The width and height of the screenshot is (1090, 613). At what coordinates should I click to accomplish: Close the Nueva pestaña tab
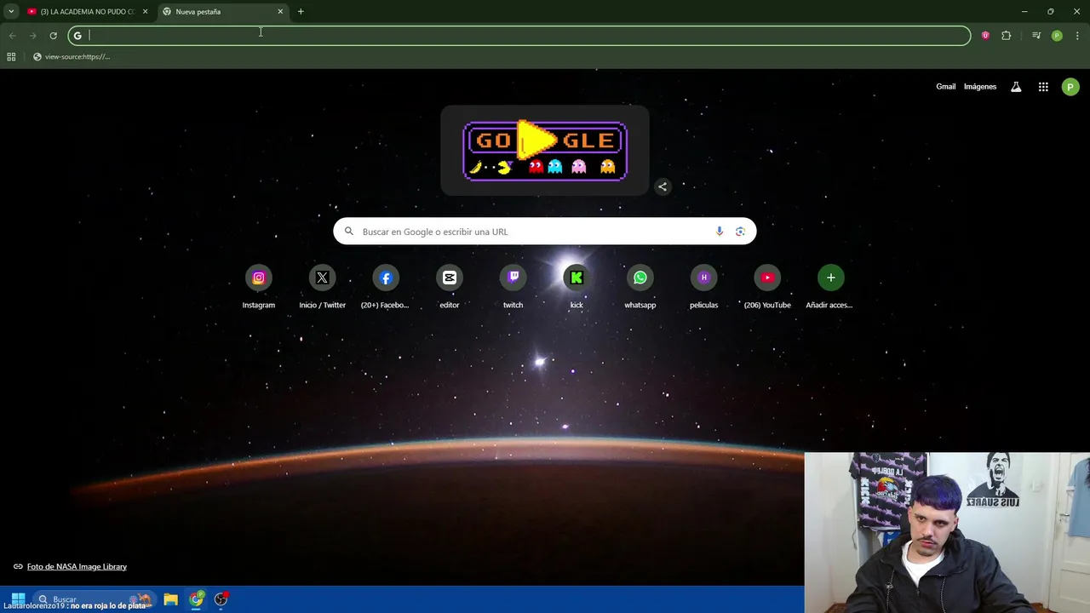[280, 12]
